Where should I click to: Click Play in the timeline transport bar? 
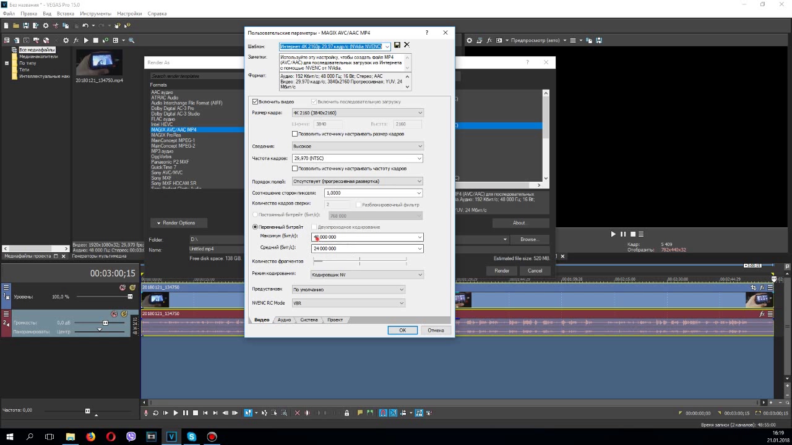pos(176,413)
